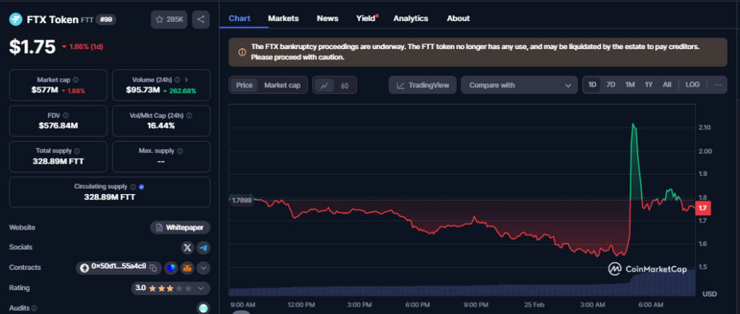Click the TradingView button
740x314 pixels.
(x=423, y=85)
